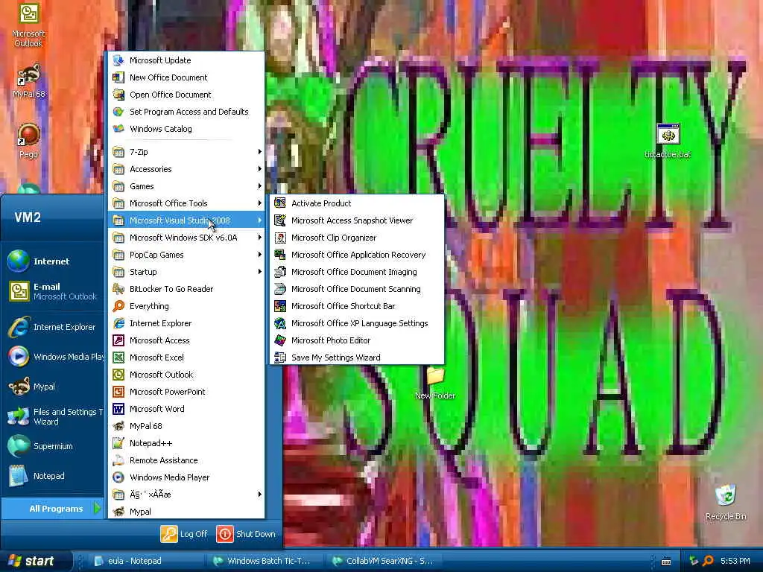This screenshot has width=763, height=572.
Task: Click Windows Media Player icon in programs list
Action: tap(118, 477)
